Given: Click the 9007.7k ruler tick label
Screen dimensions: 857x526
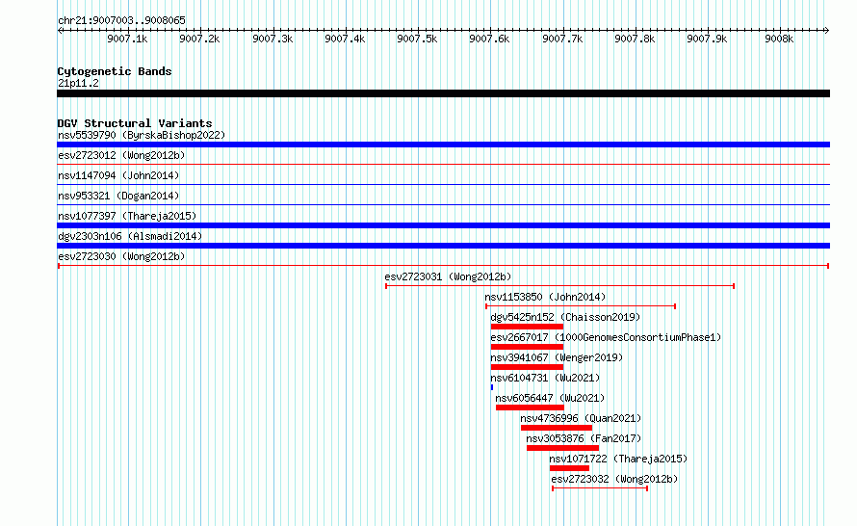Looking at the screenshot, I should coord(561,39).
